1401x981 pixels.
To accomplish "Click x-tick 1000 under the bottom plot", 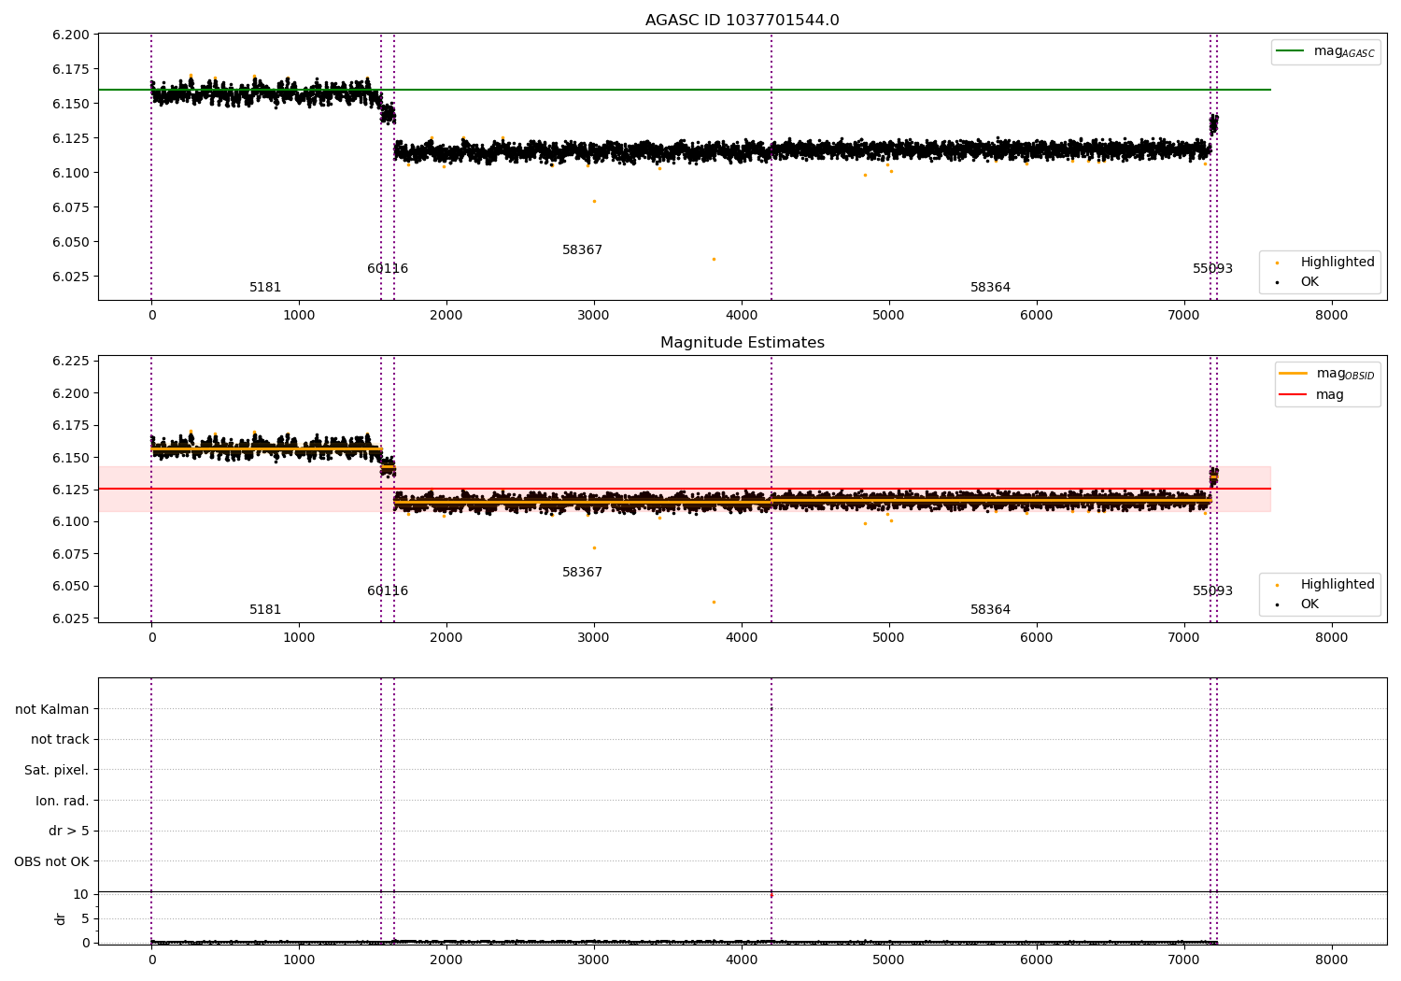I will 299,960.
